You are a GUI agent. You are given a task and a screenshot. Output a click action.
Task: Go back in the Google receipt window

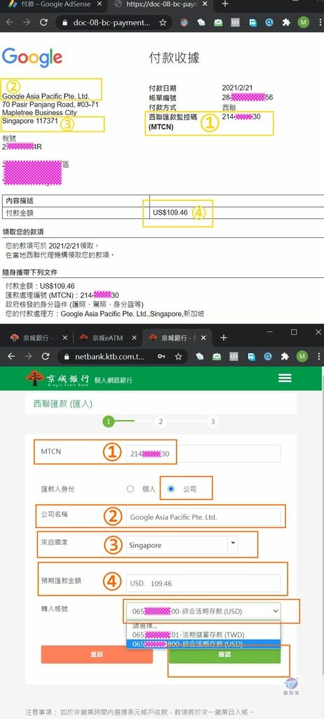click(x=11, y=22)
